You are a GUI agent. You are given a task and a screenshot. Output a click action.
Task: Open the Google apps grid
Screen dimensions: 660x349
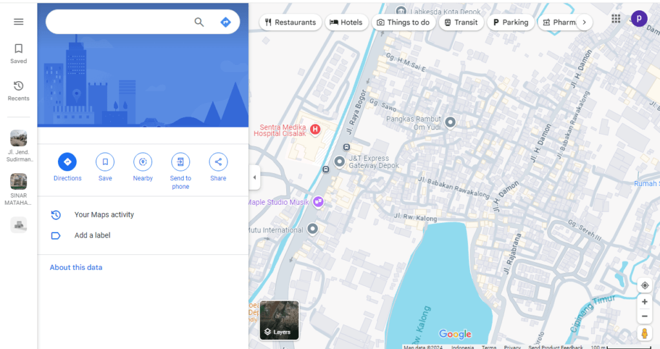616,19
